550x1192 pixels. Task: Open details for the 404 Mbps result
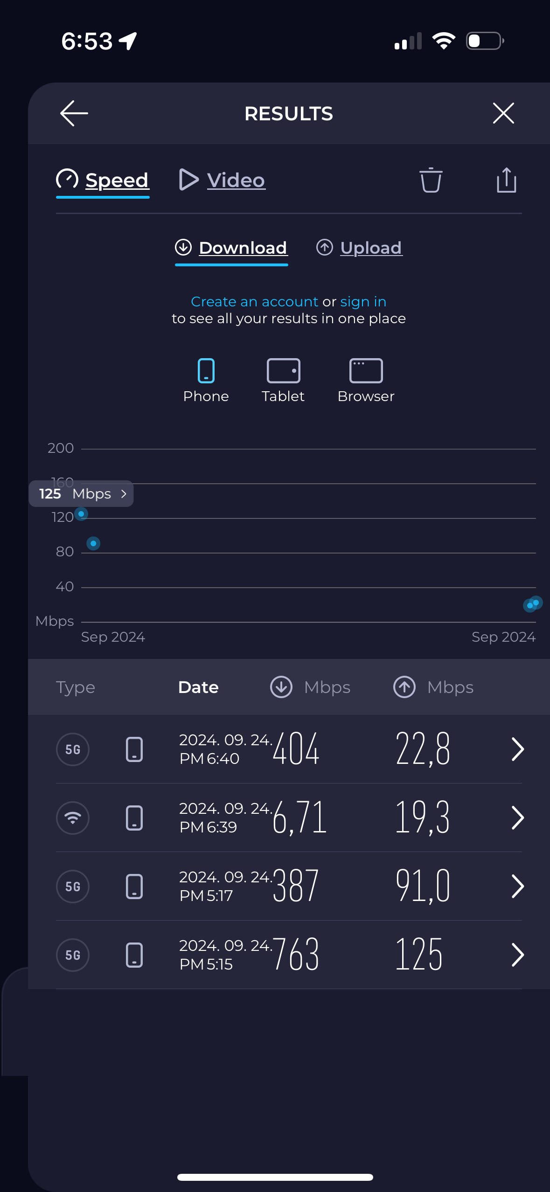[518, 749]
